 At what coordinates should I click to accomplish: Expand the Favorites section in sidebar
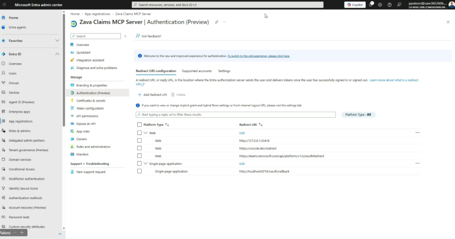click(x=57, y=40)
